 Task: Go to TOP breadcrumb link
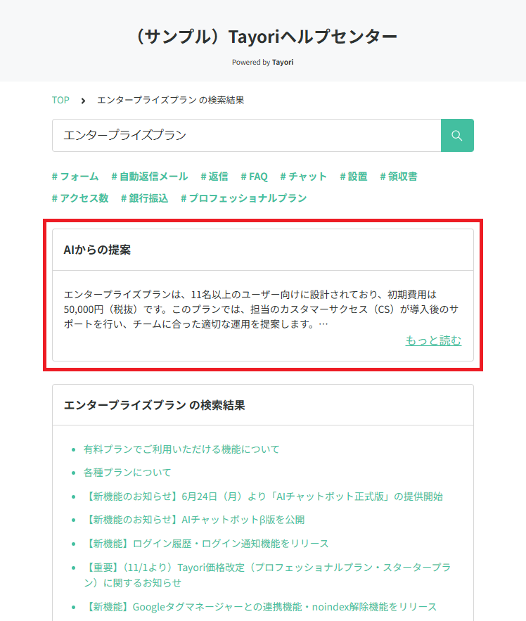pyautogui.click(x=60, y=100)
